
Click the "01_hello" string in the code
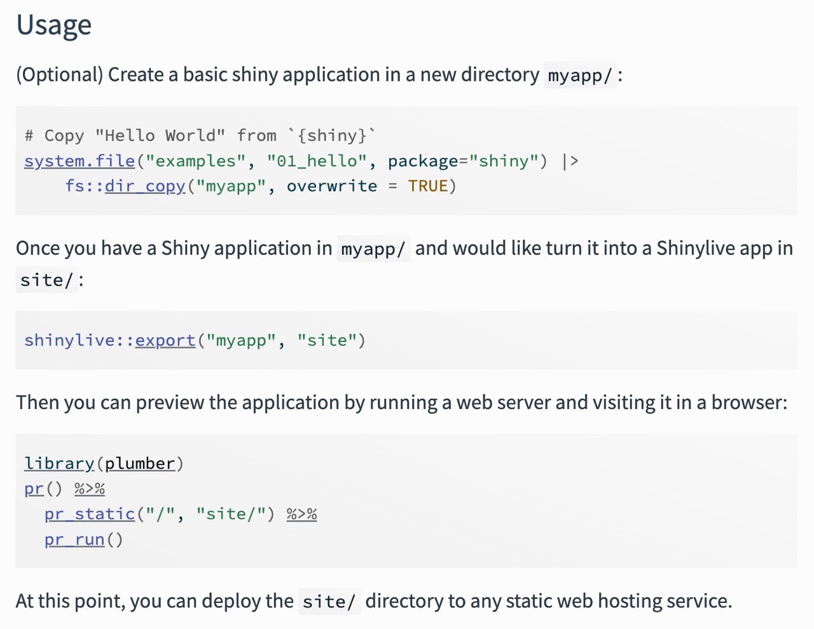tap(317, 161)
